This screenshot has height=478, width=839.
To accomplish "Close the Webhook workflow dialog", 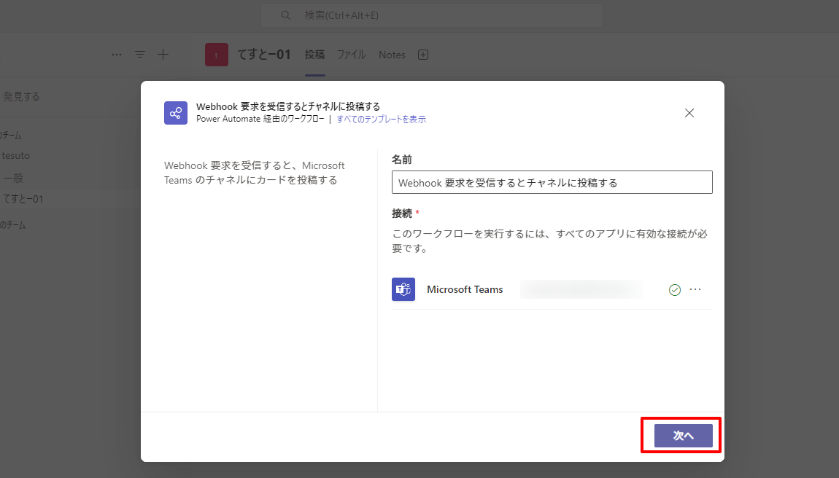I will click(x=689, y=113).
